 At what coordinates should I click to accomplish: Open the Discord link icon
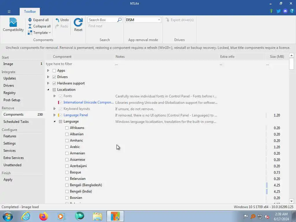285,11
